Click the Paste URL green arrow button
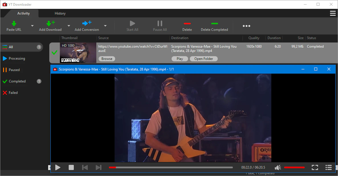 (14, 26)
